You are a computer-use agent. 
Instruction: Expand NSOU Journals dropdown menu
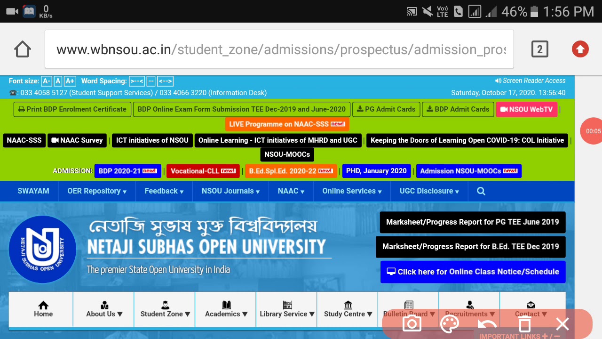coord(230,191)
